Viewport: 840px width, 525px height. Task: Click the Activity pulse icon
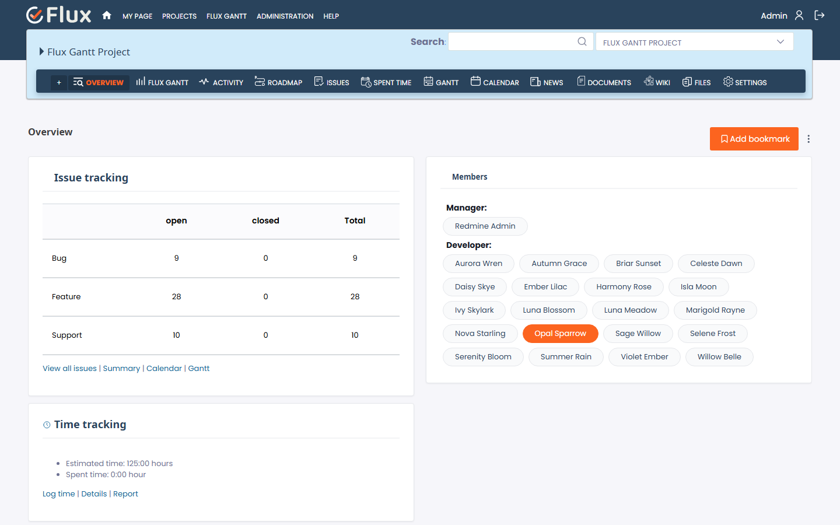[x=204, y=82]
